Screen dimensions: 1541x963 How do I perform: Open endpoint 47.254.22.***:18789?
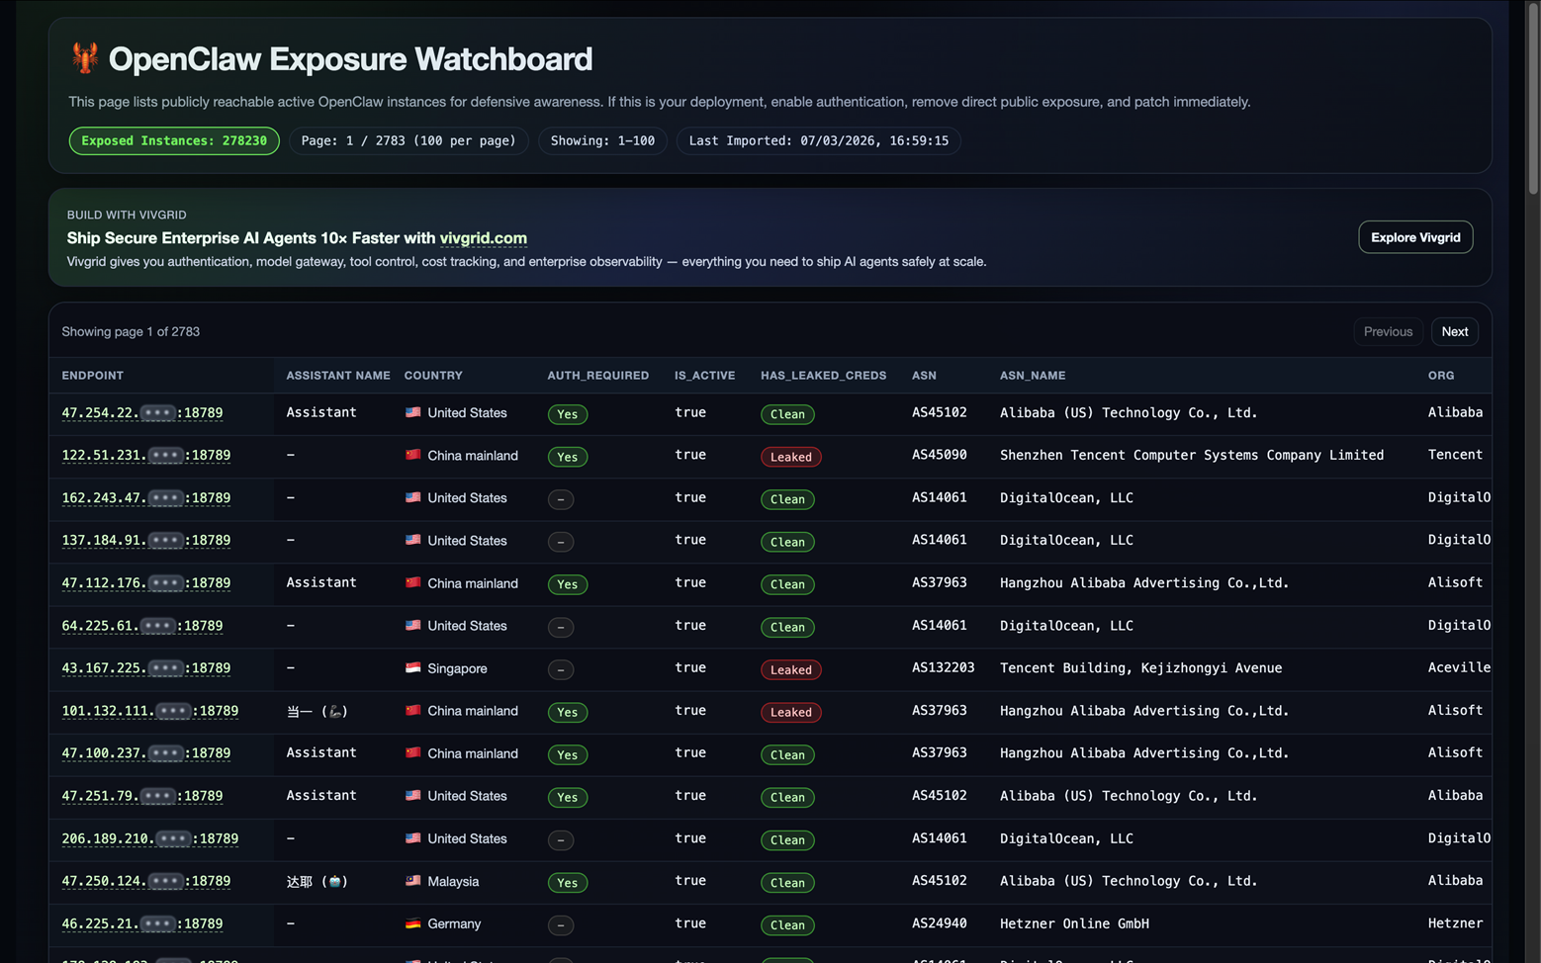point(142,413)
